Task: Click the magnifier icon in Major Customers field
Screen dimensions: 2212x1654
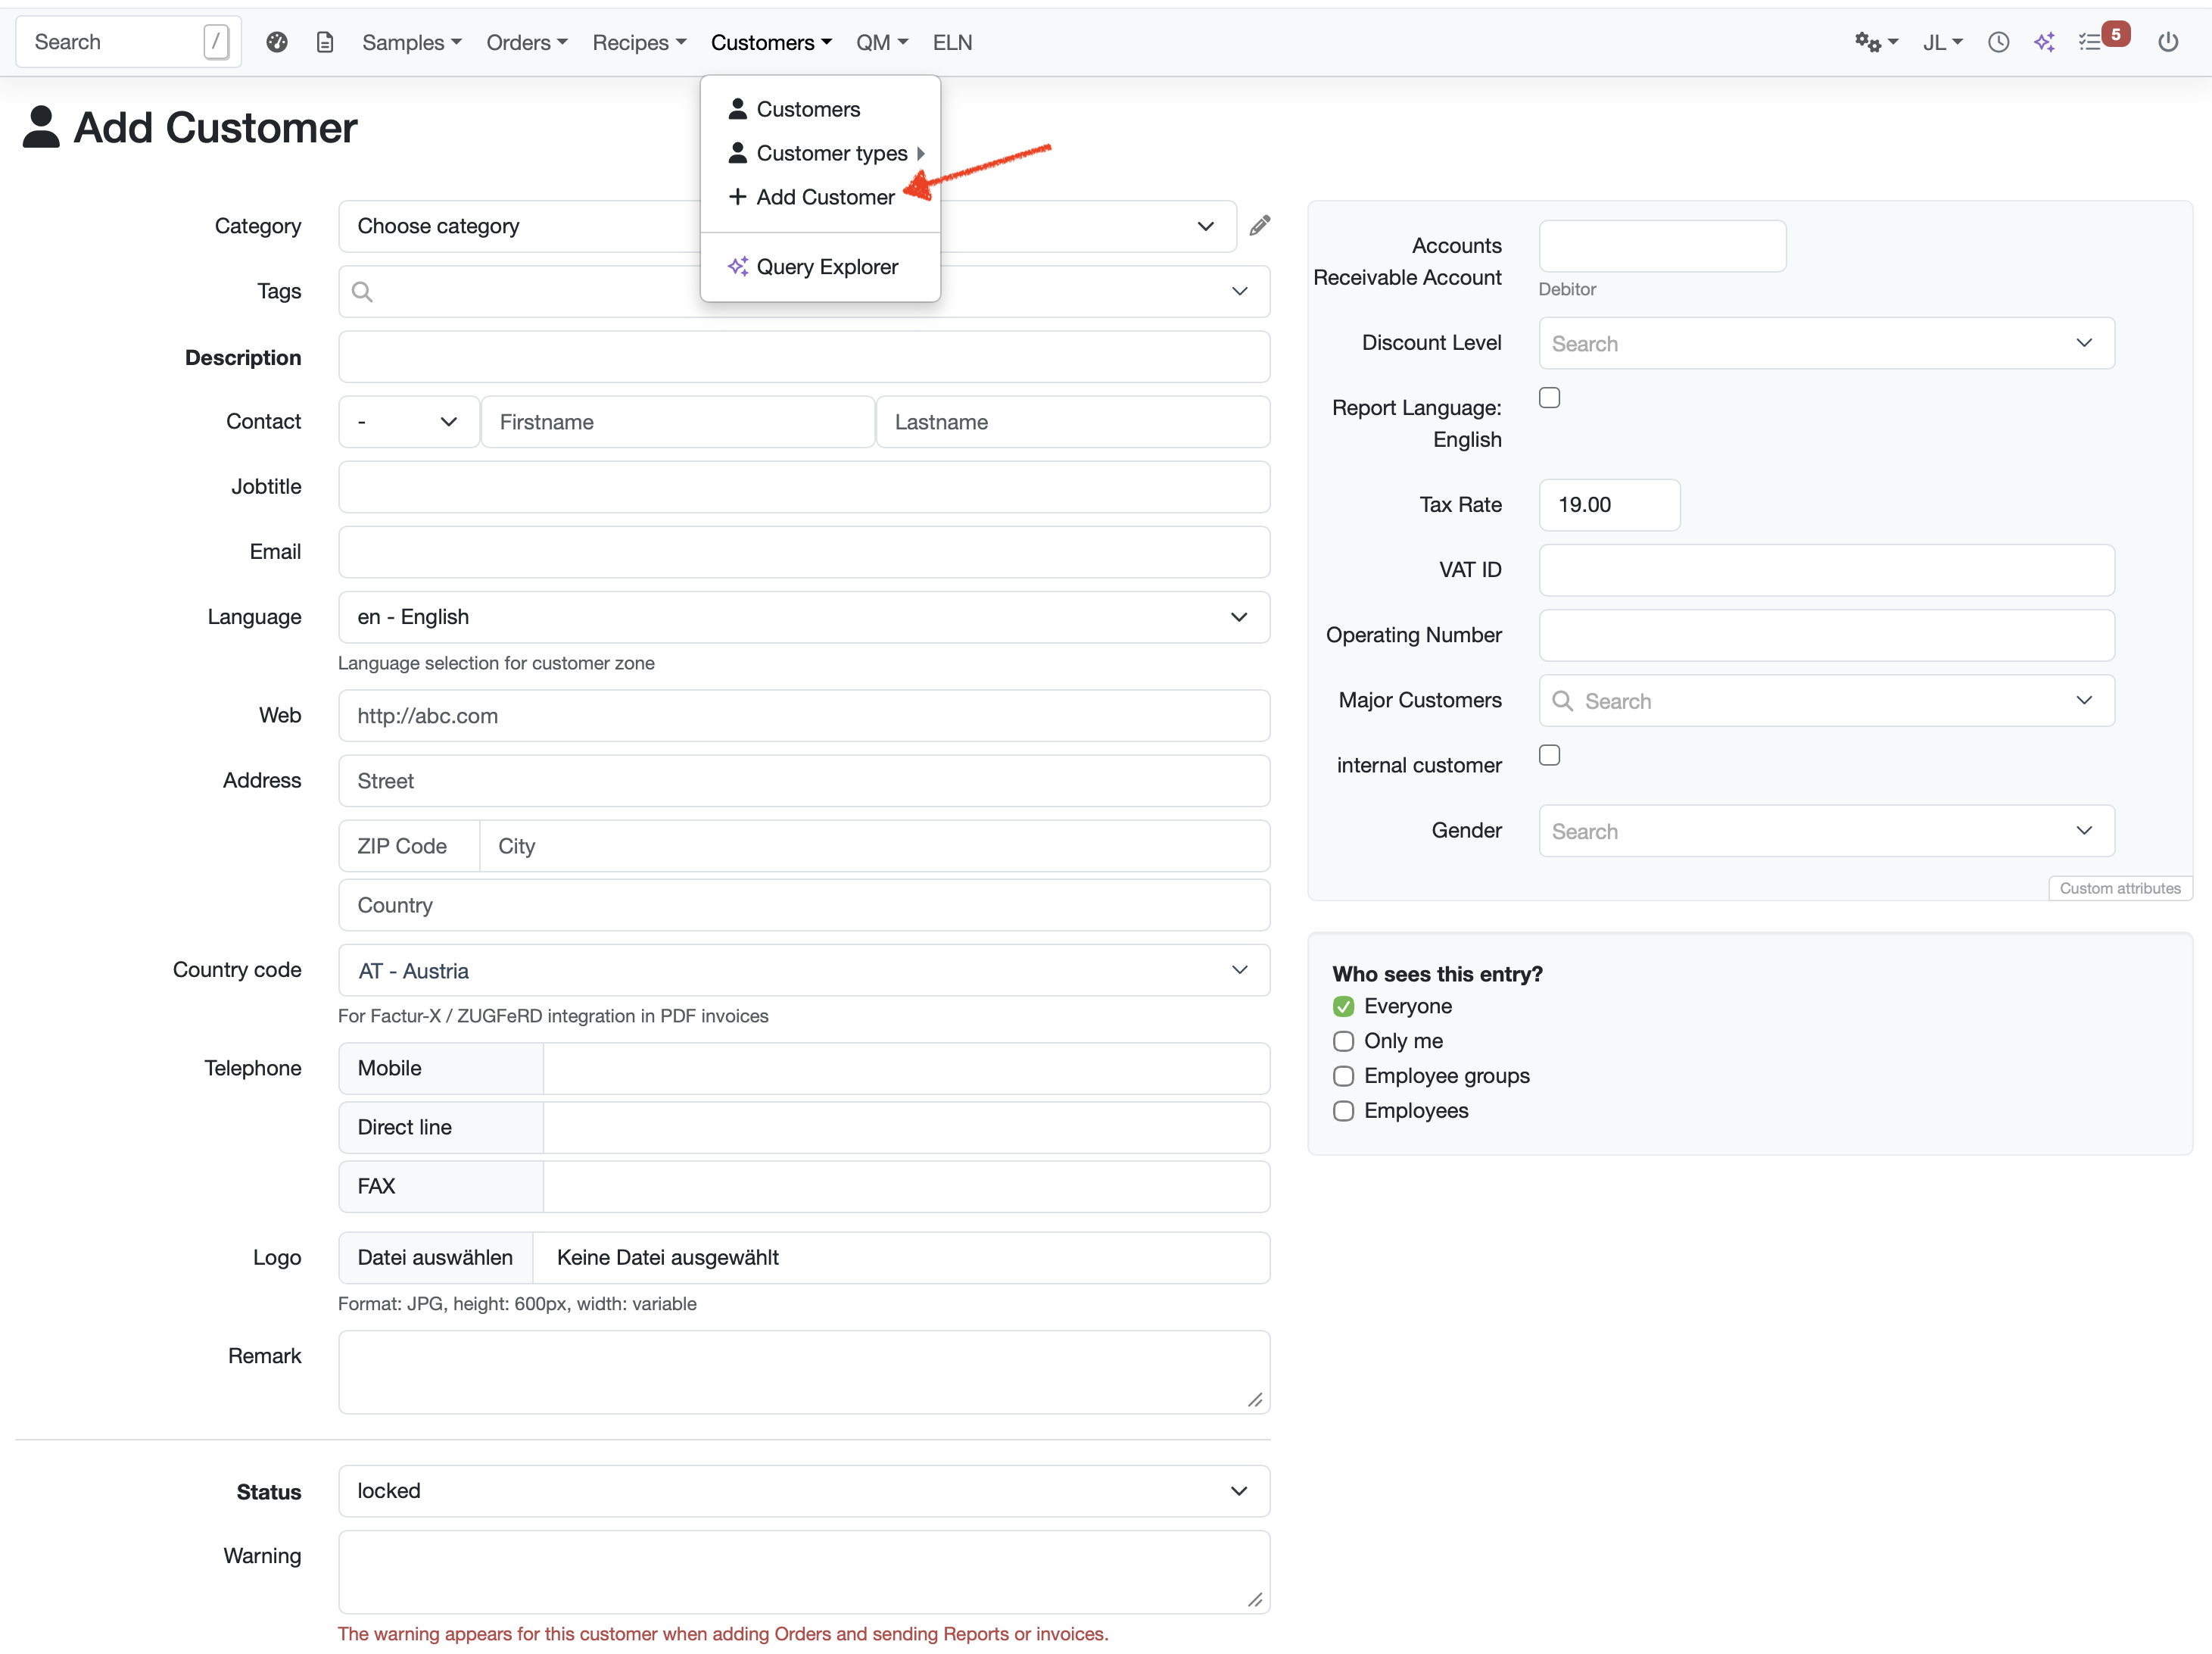Action: [x=1562, y=701]
